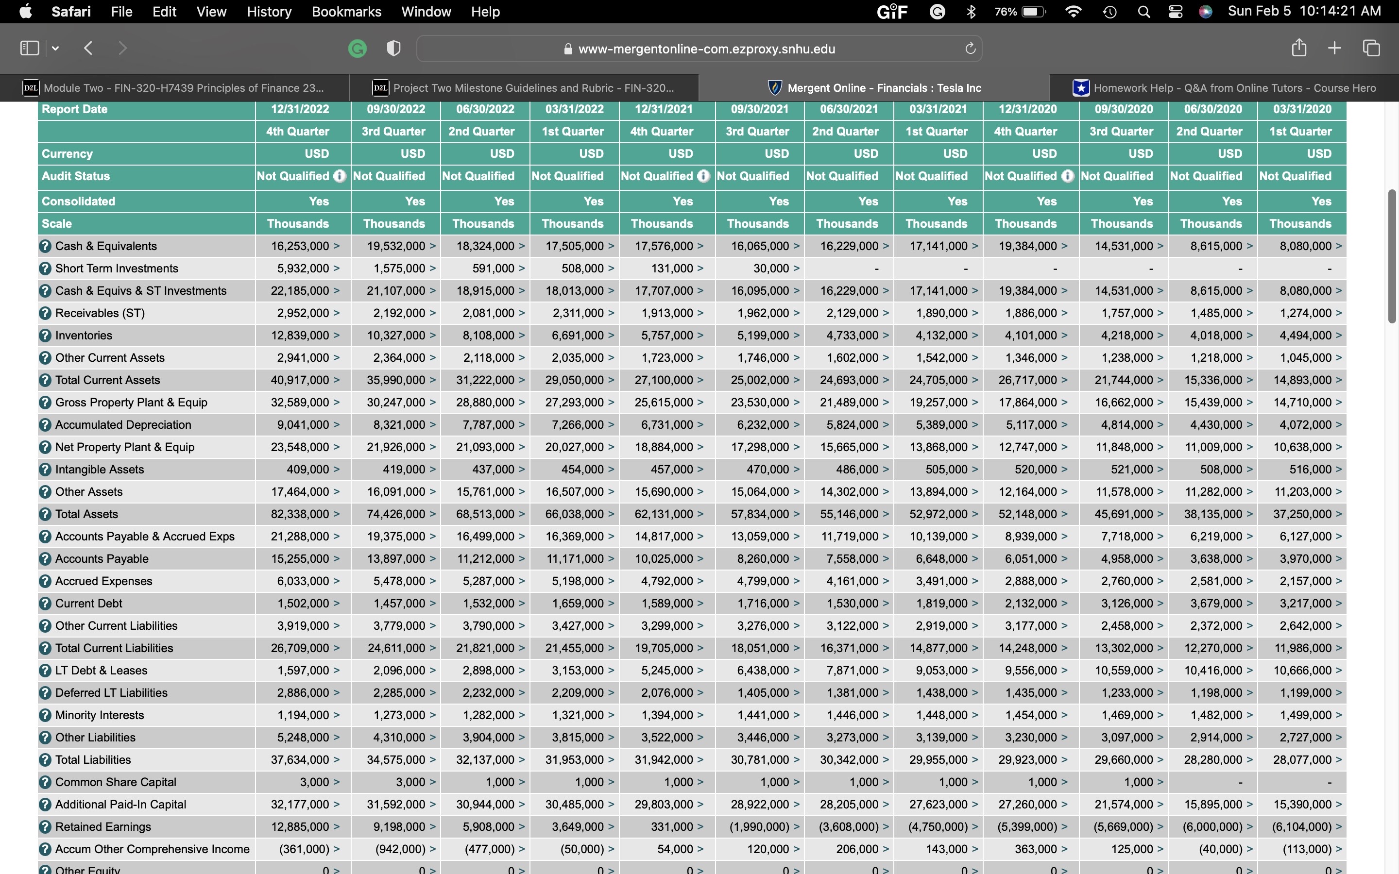Image resolution: width=1399 pixels, height=874 pixels.
Task: Click help icon next to Accumulated Depreciation
Action: coord(45,425)
